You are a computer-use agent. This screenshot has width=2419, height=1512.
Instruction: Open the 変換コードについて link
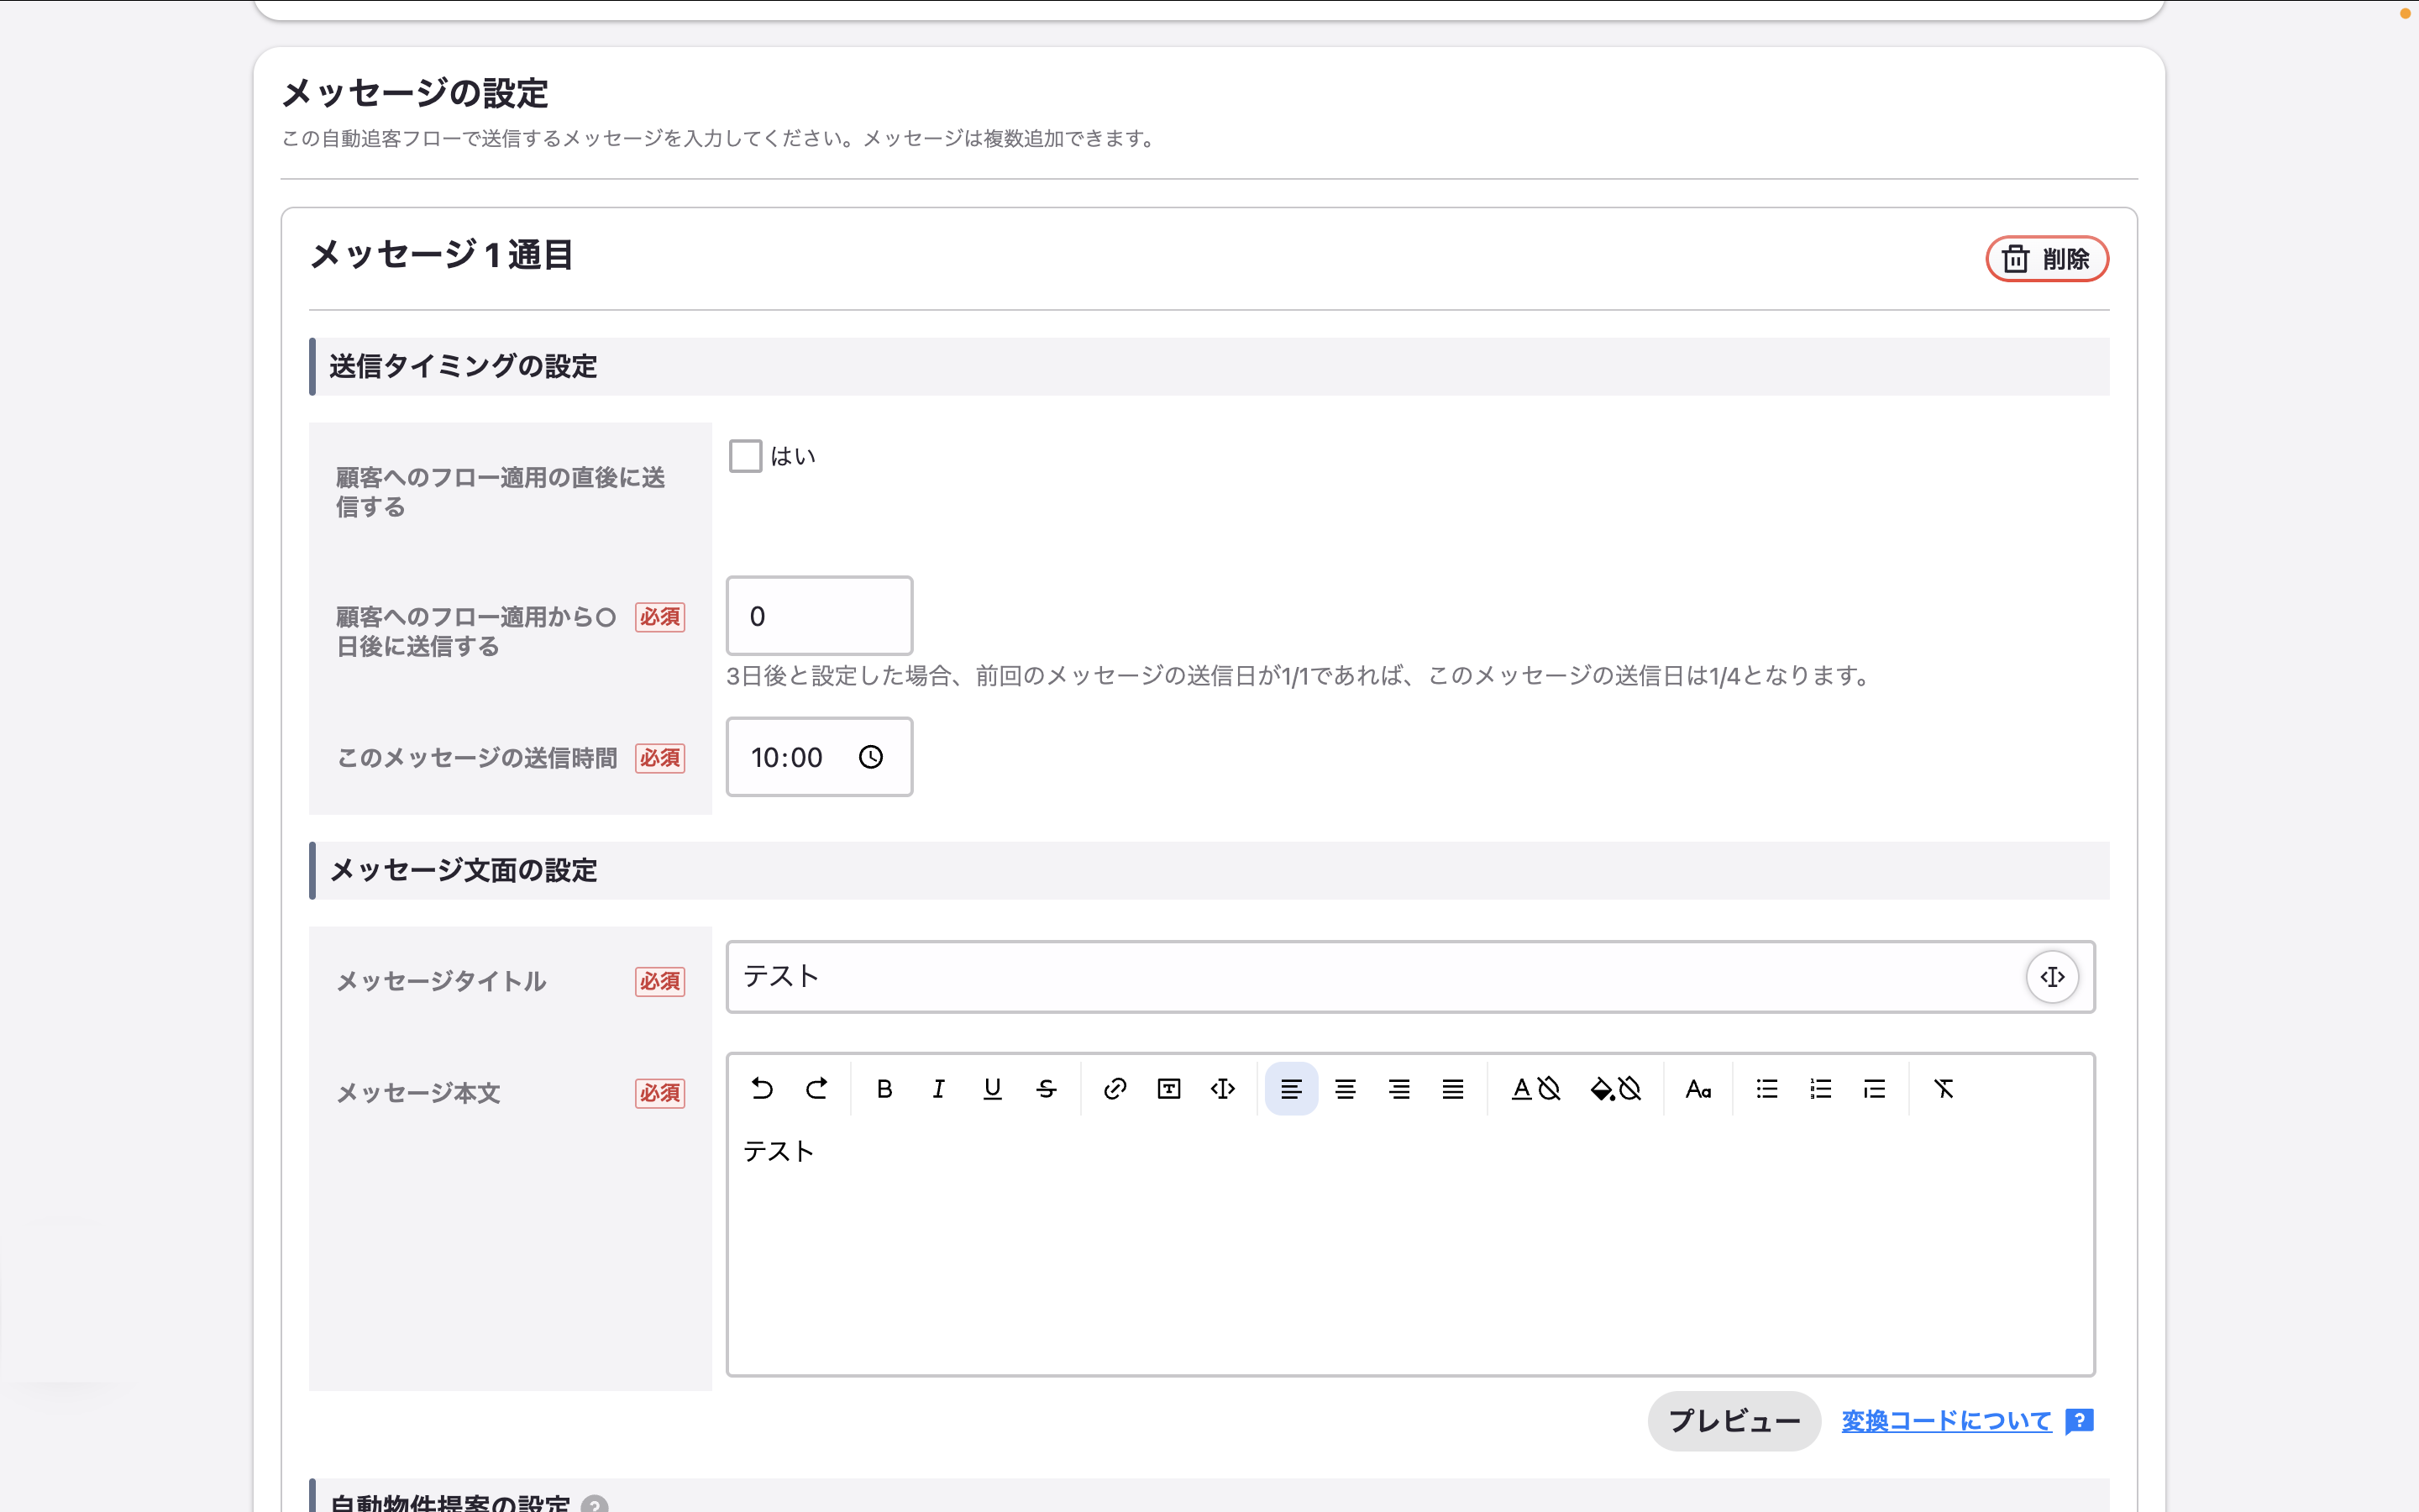(x=1946, y=1421)
